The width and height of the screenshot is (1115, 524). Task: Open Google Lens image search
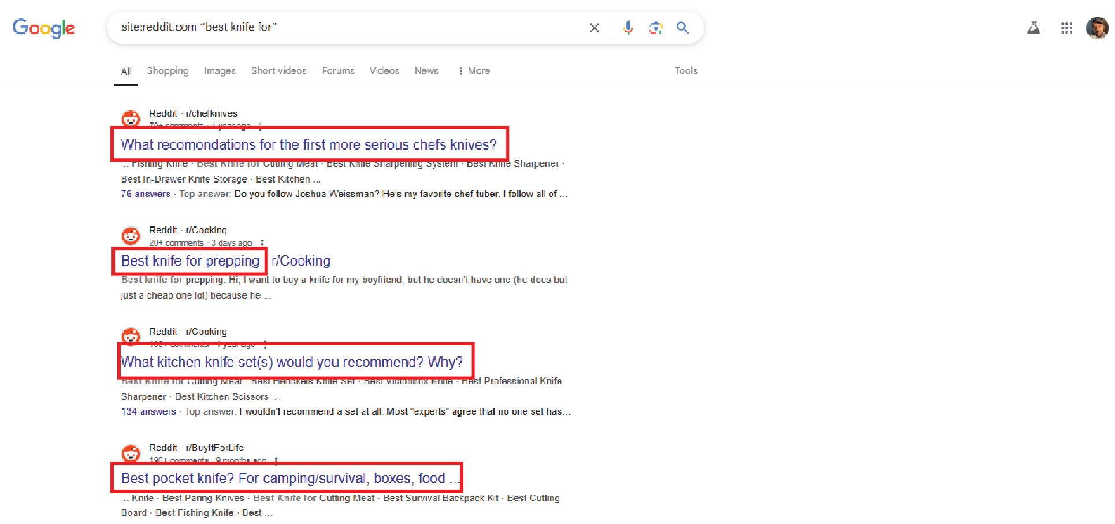click(x=655, y=28)
